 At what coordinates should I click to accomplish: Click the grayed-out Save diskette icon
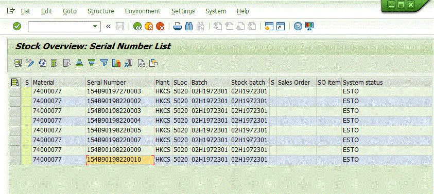pyautogui.click(x=120, y=26)
